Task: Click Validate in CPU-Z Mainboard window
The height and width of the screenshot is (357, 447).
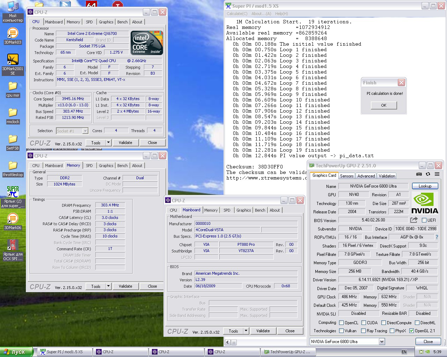Action: (x=263, y=331)
